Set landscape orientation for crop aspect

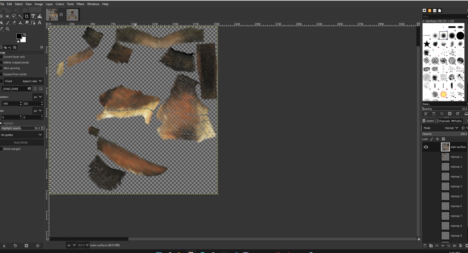click(41, 88)
